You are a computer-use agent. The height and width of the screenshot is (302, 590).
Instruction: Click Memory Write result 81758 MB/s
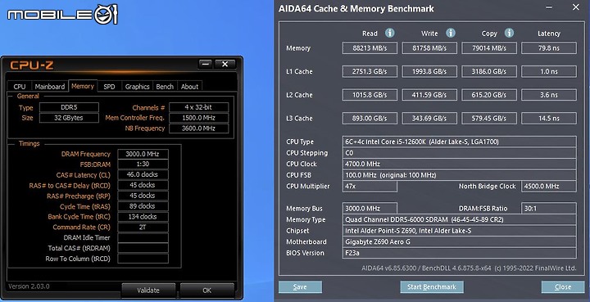tap(429, 48)
